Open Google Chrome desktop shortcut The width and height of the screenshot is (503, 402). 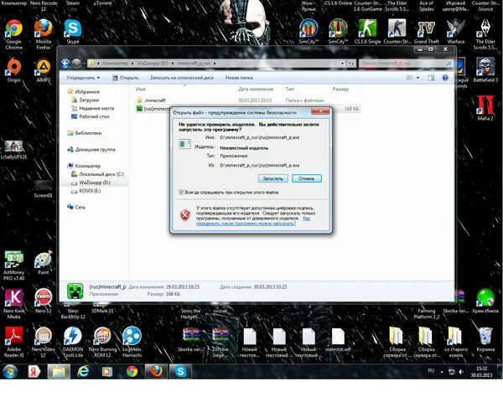(13, 34)
